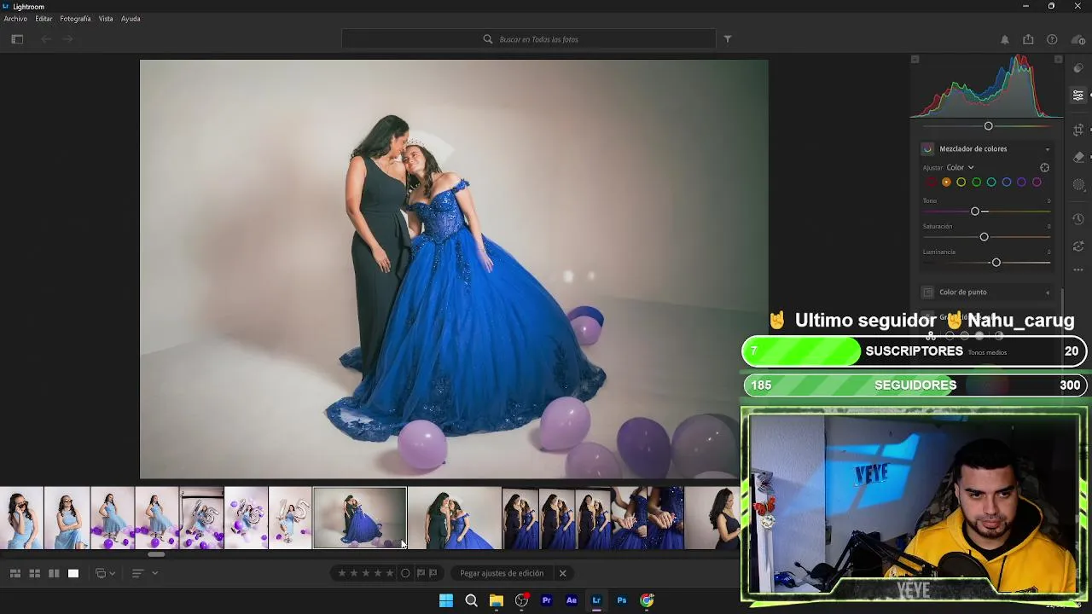Switch to photo grid view
The image size is (1092, 614).
(15, 574)
